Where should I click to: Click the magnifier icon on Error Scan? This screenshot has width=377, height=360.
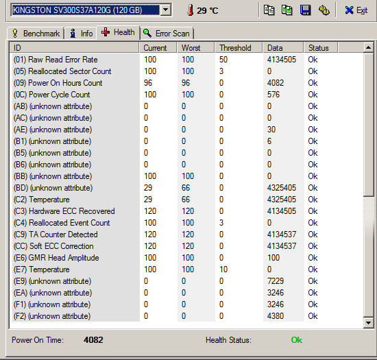coord(147,33)
